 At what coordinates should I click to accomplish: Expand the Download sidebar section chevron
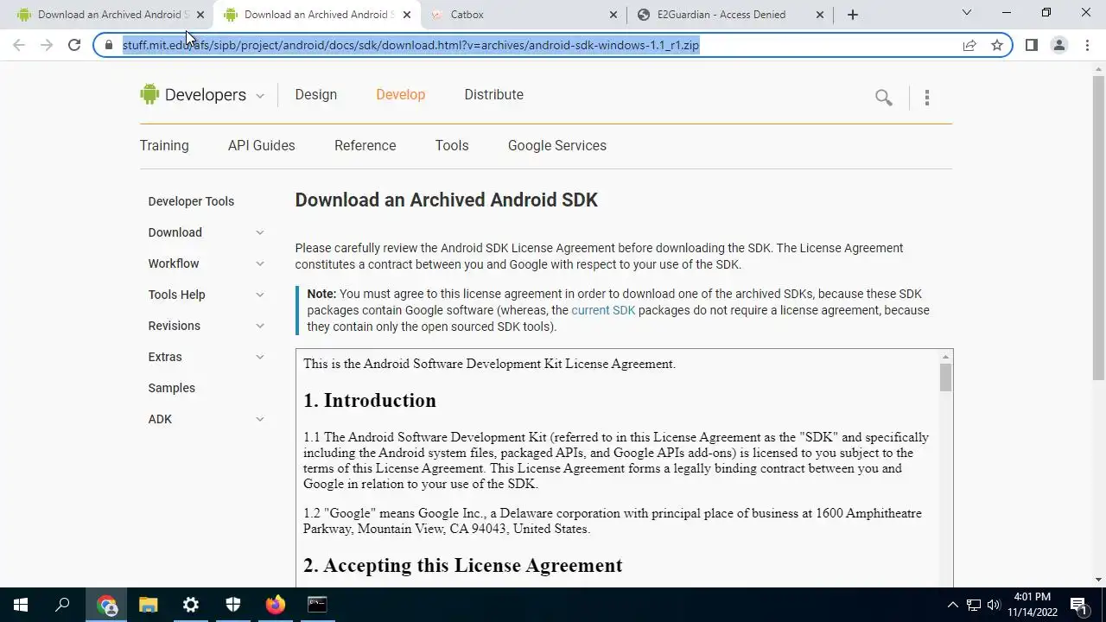(259, 232)
